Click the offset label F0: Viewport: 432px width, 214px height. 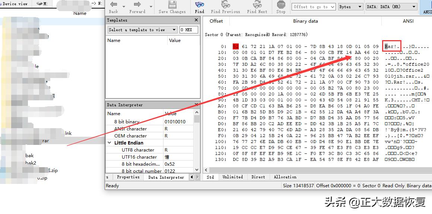[x=222, y=136]
